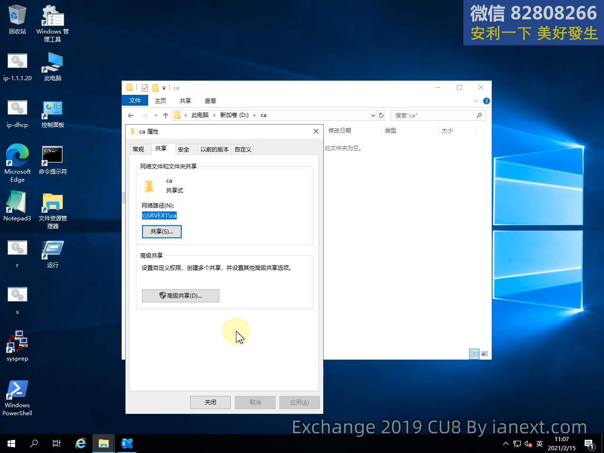
Task: Switch to 自定义 tab
Action: click(243, 149)
